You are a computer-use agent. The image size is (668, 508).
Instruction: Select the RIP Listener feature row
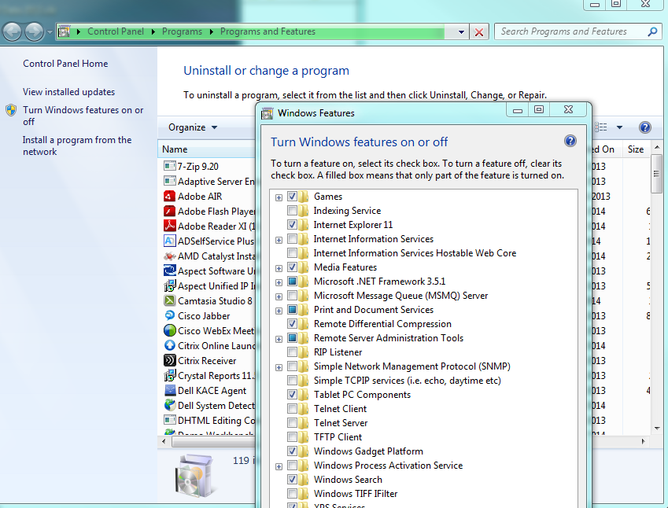pyautogui.click(x=338, y=352)
